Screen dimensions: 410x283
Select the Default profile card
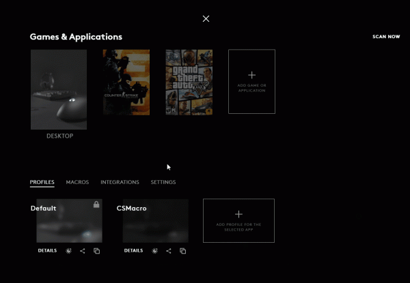point(68,222)
